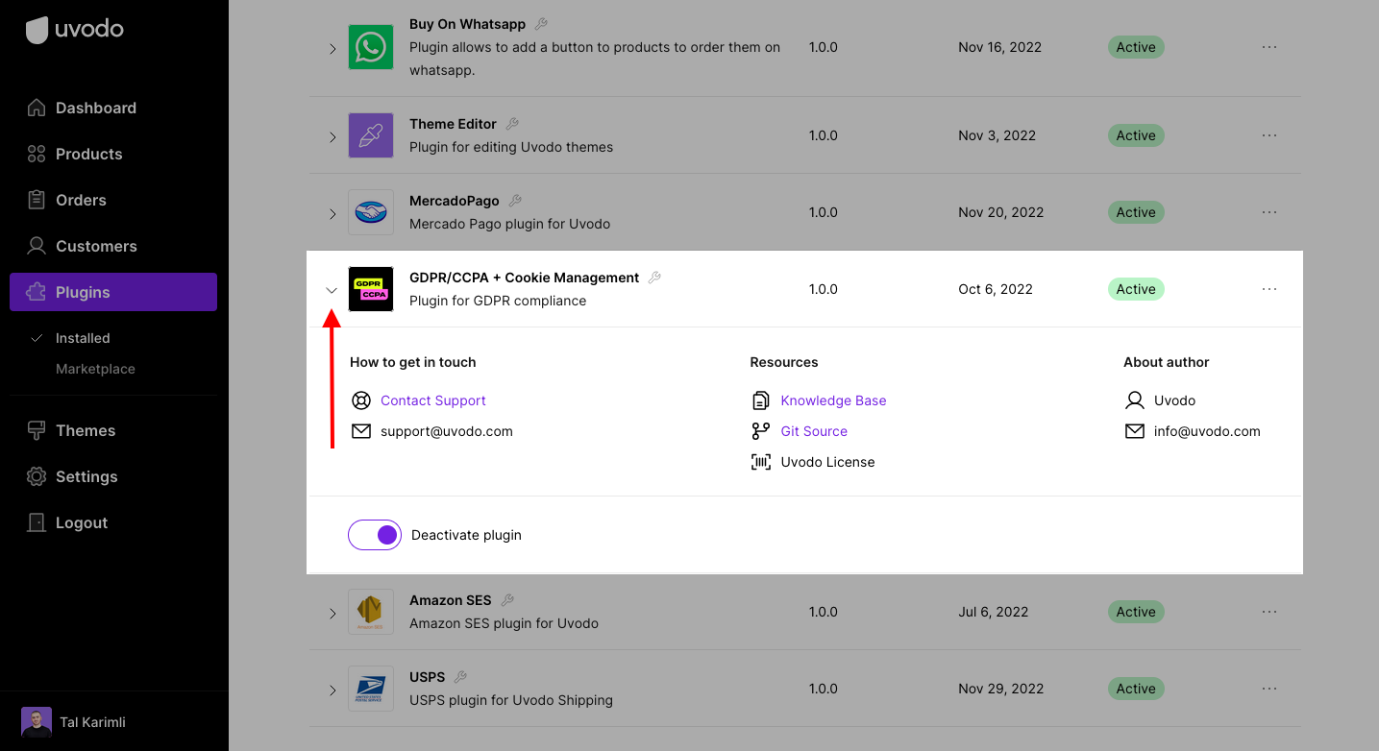This screenshot has width=1379, height=751.
Task: Open more options for Theme Editor
Action: click(x=1269, y=135)
